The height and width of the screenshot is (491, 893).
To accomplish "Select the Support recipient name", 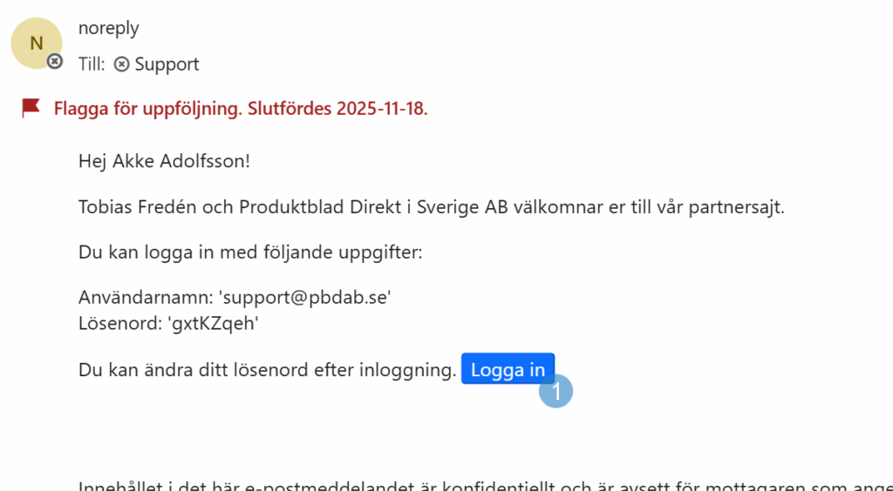I will coord(167,64).
